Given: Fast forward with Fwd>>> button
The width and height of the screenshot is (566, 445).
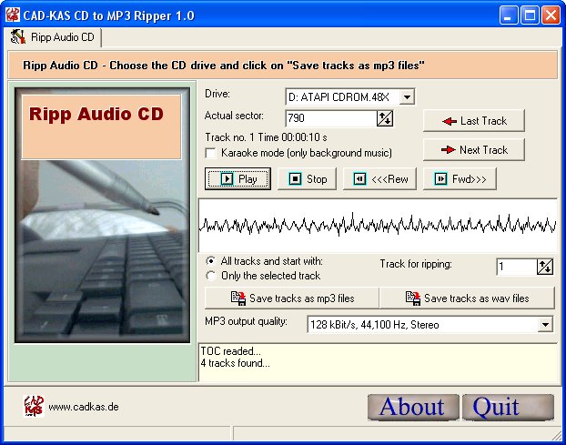Looking at the screenshot, I should click(x=465, y=178).
